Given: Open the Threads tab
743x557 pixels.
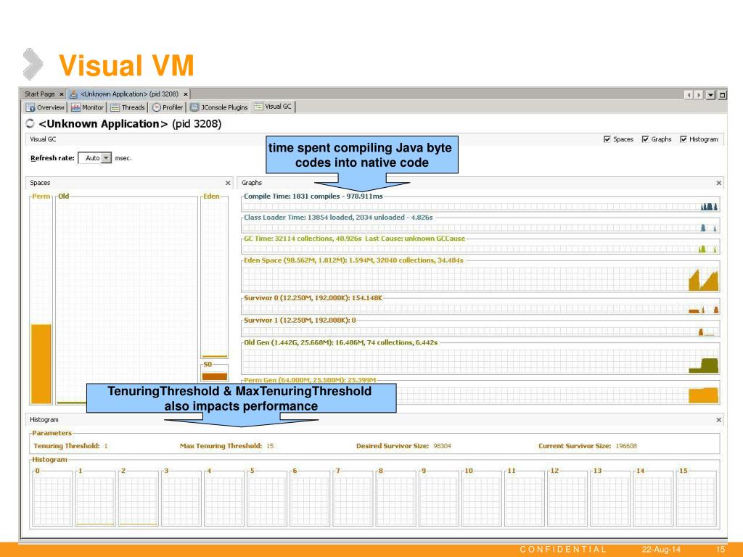Looking at the screenshot, I should 128,107.
